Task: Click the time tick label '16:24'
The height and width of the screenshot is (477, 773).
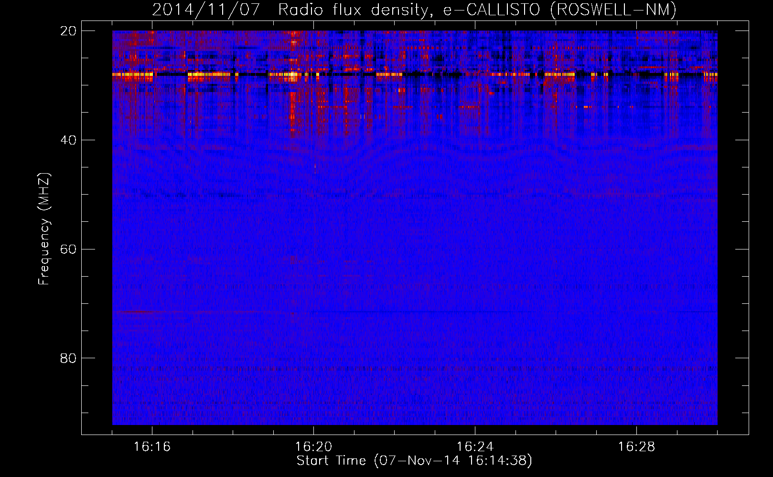Action: pos(475,447)
